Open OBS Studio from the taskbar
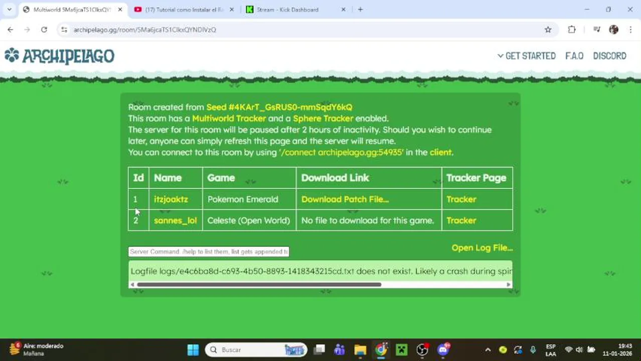 coord(422,349)
